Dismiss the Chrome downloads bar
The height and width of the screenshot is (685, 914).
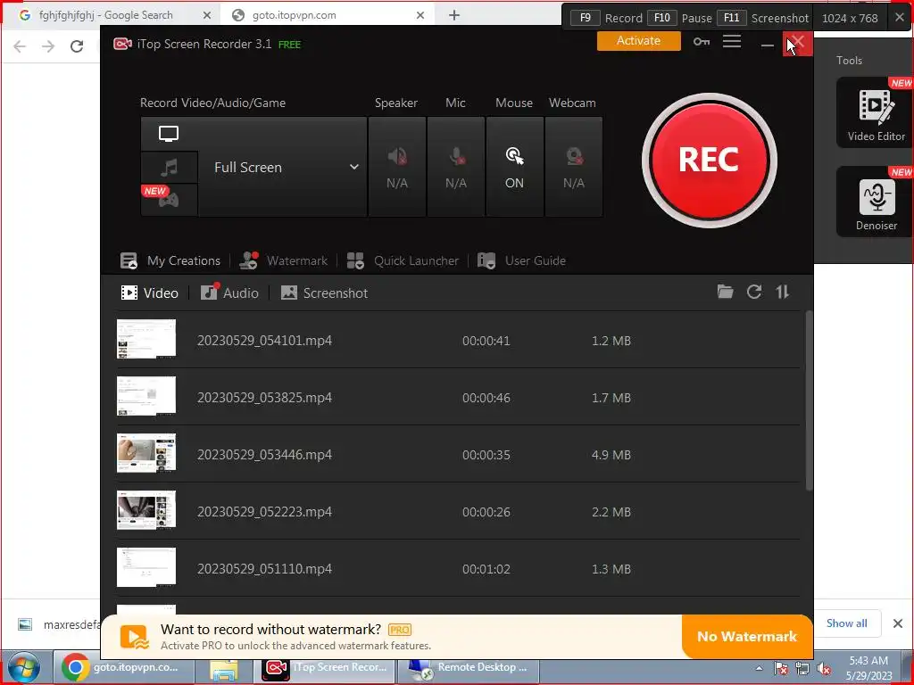pyautogui.click(x=898, y=623)
